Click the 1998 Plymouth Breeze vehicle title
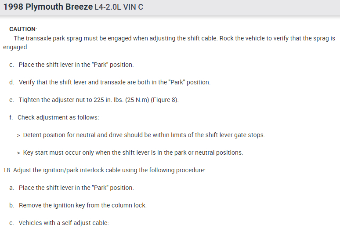This screenshot has height=236, width=340. [47, 7]
